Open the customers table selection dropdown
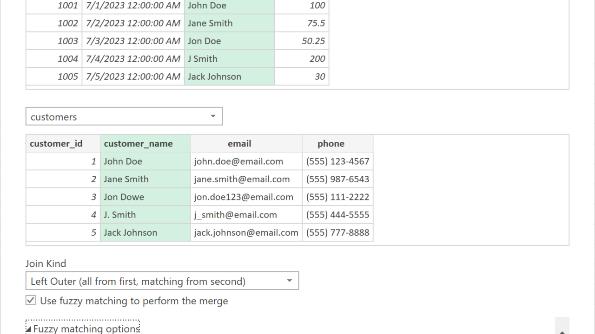The height and width of the screenshot is (334, 595). click(124, 116)
